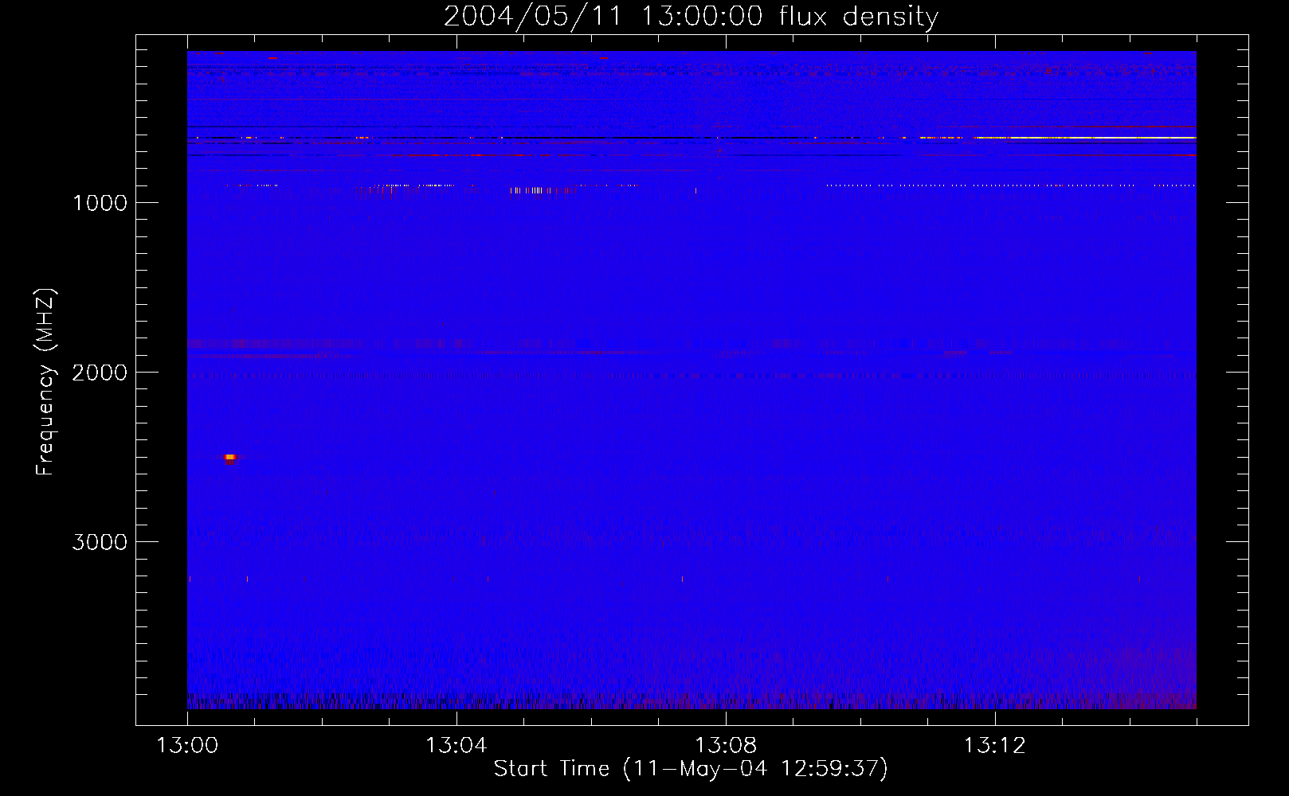Click the 2000 frequency tick label
The width and height of the screenshot is (1289, 796).
tap(100, 373)
